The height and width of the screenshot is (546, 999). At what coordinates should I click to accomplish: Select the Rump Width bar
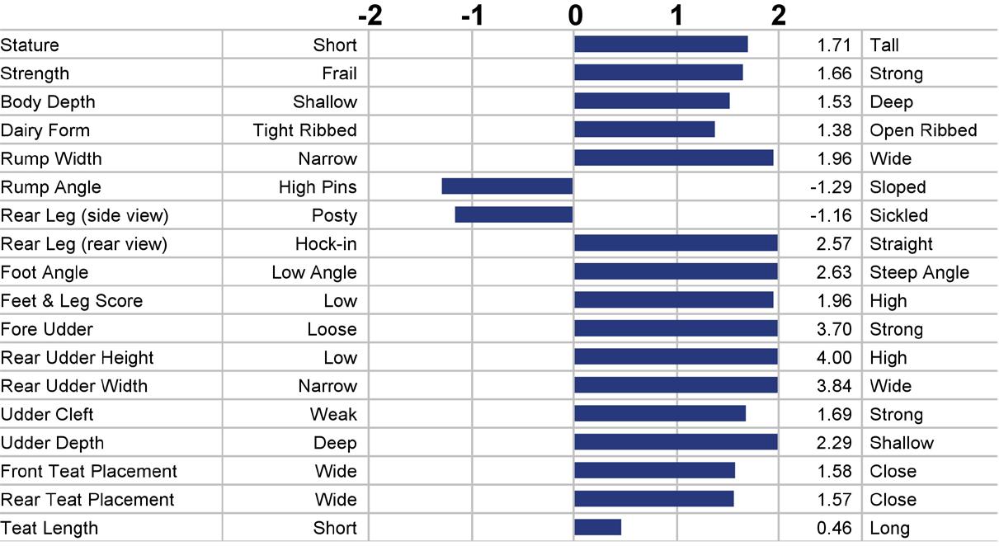tap(674, 158)
